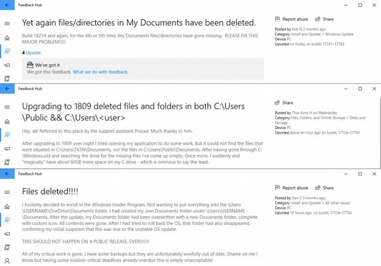Click the back arrow in the middle Feedback Hub window
Screen dimensions: 381x266
coord(7,89)
